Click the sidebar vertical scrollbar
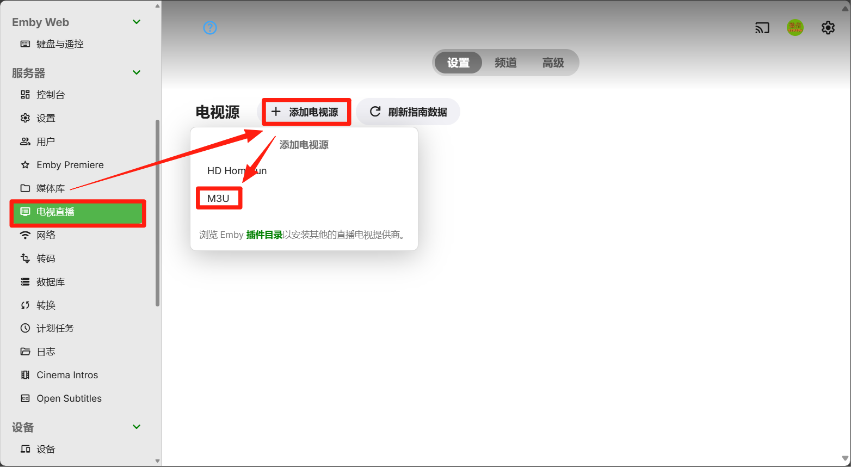The width and height of the screenshot is (851, 467). pos(157,212)
